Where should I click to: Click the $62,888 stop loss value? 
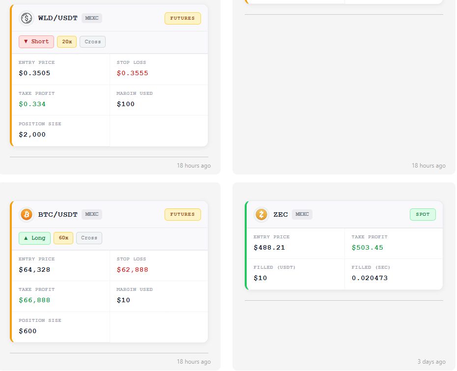pos(133,270)
